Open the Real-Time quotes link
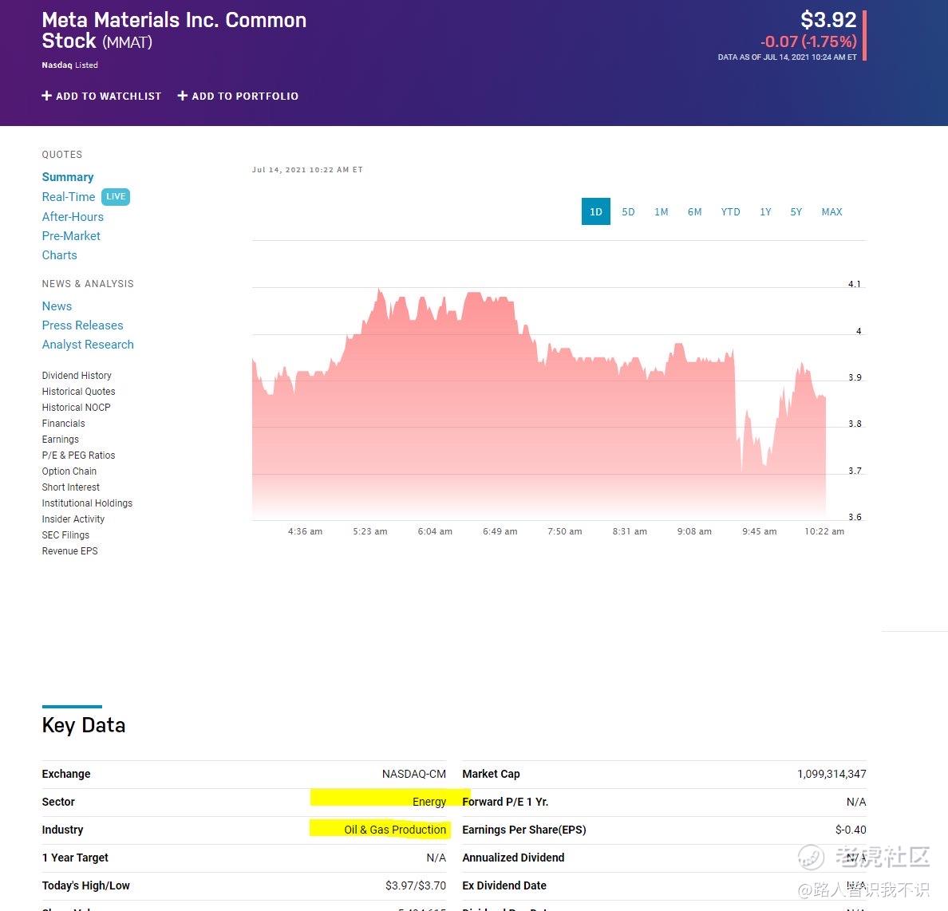Viewport: 948px width, 911px height. 69,197
